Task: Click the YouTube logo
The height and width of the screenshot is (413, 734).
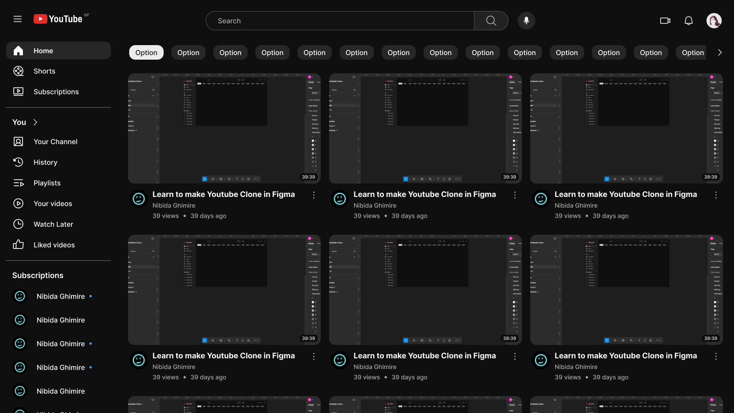Action: 58,19
